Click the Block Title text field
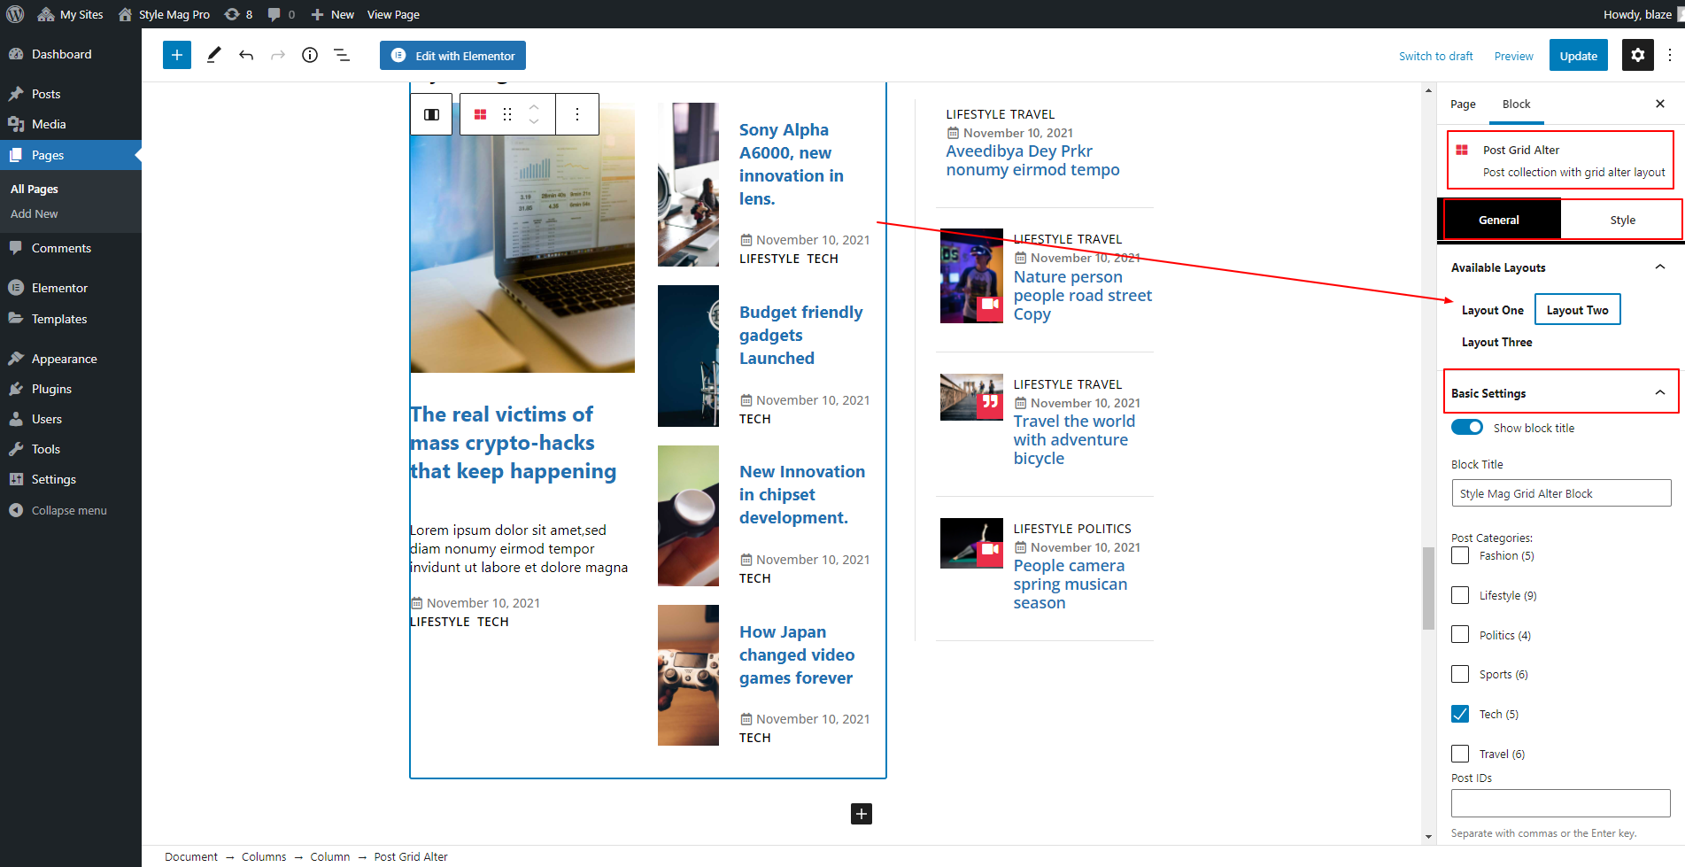The image size is (1685, 867). (x=1560, y=493)
